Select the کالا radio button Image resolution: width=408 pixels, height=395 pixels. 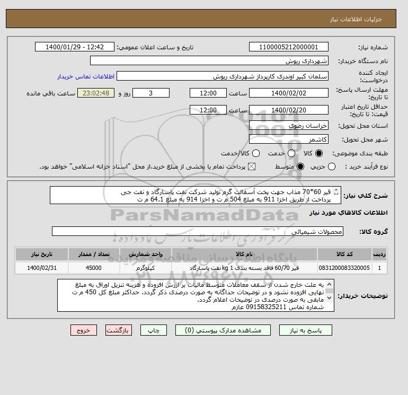pyautogui.click(x=319, y=153)
